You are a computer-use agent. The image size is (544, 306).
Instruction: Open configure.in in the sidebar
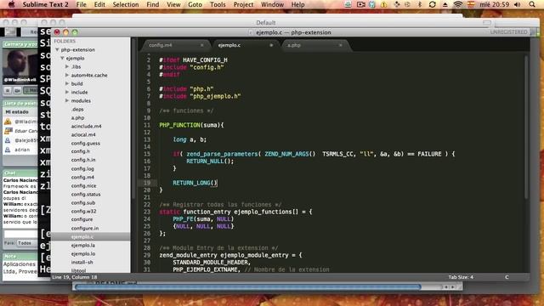tap(85, 229)
